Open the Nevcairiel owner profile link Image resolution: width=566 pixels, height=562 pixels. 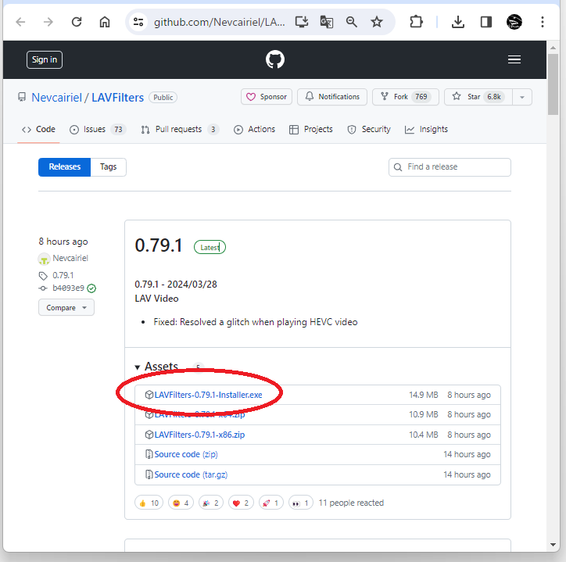click(x=56, y=98)
